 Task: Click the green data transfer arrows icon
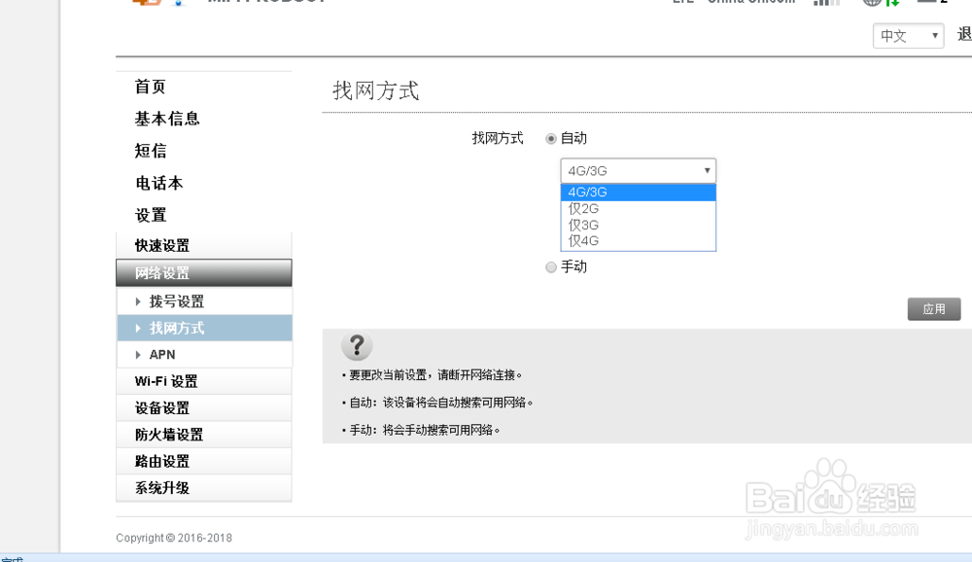pyautogui.click(x=891, y=3)
